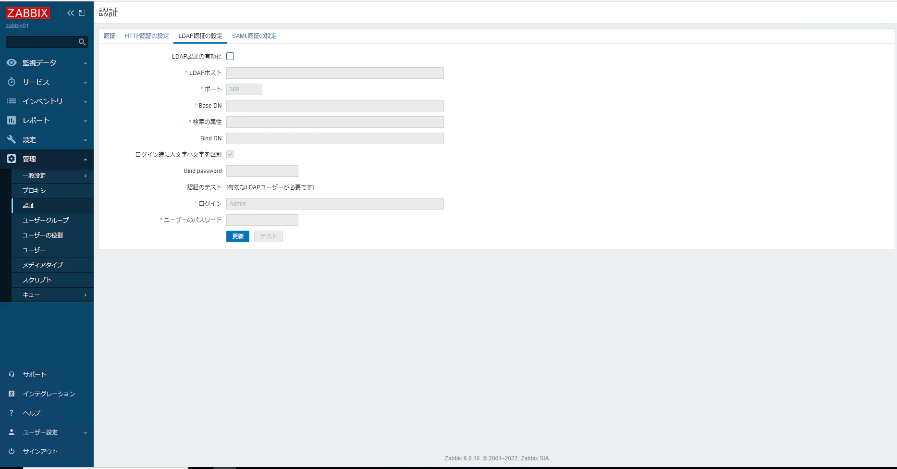Expand the ユーザー設定 menu chevron
Image resolution: width=897 pixels, height=469 pixels.
pyautogui.click(x=86, y=432)
